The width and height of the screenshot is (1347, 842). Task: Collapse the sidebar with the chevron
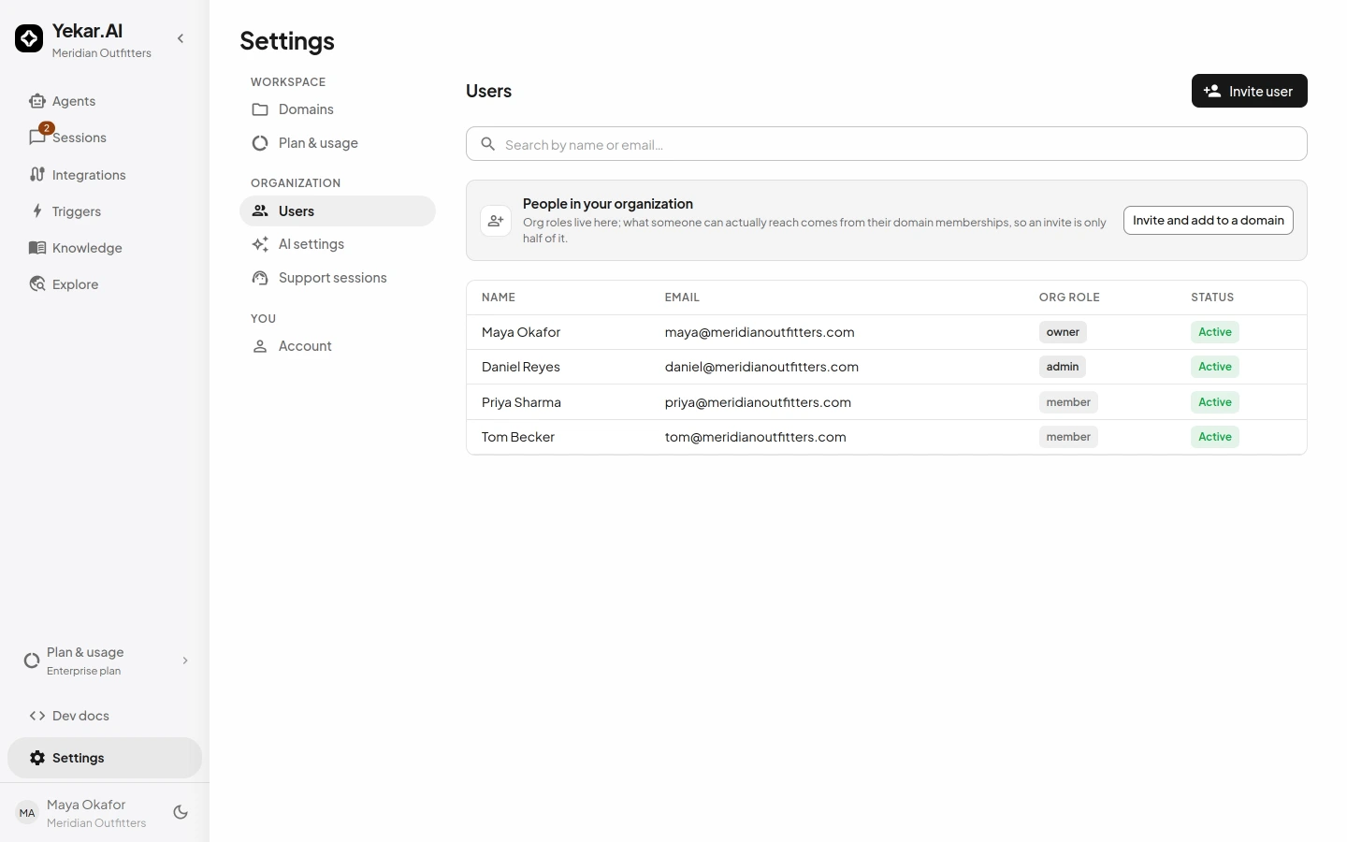click(x=181, y=38)
